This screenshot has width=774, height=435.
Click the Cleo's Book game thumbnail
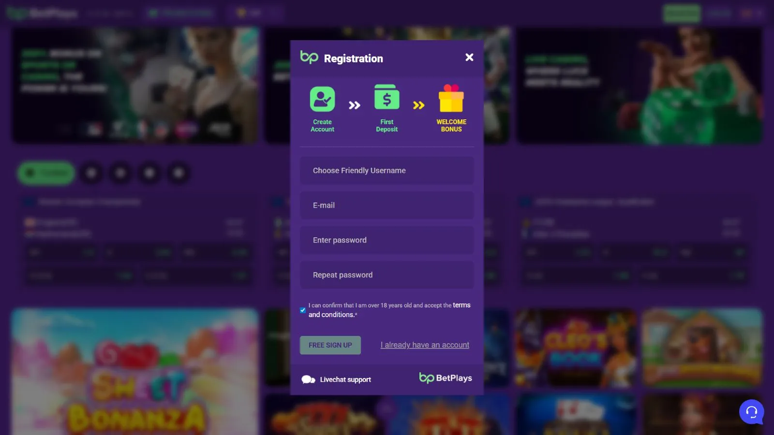576,348
